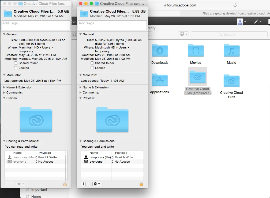
Task: Collapse General section in left Info window
Action: pyautogui.click(x=4, y=34)
